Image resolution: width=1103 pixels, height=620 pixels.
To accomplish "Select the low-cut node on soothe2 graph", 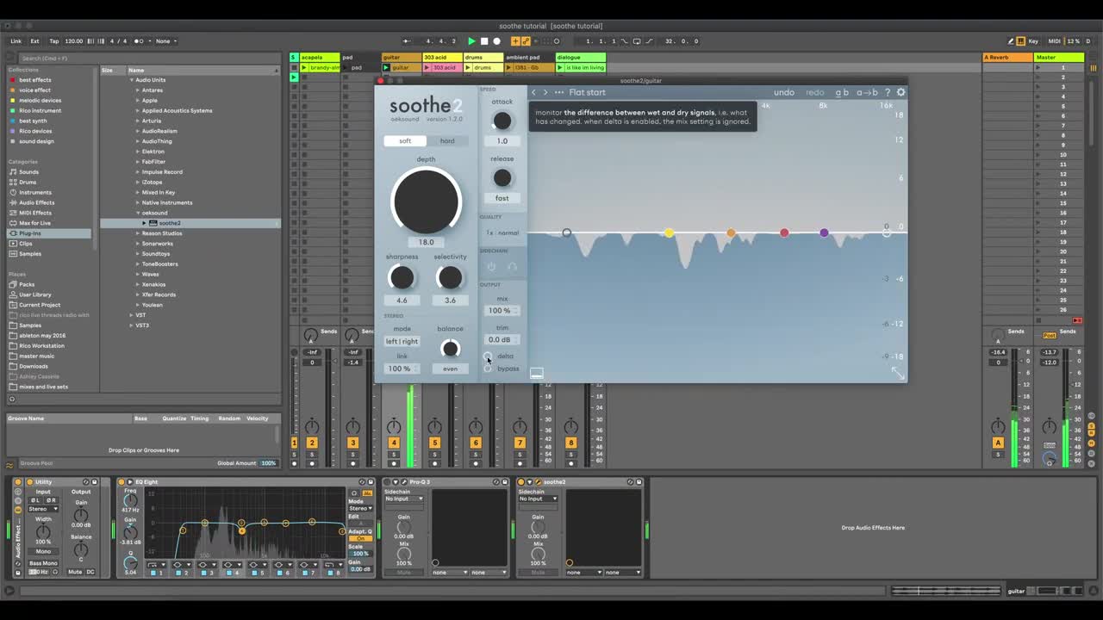I will click(566, 232).
